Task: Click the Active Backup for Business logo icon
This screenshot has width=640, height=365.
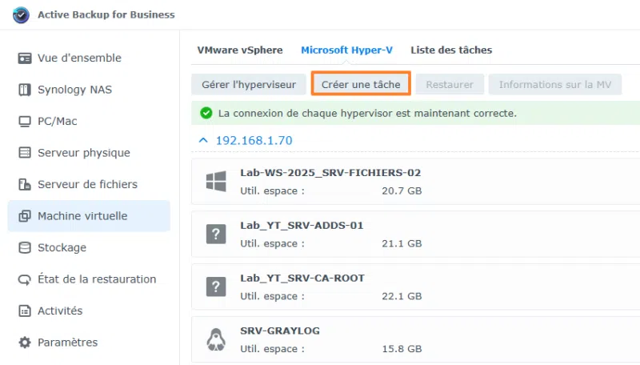Action: [21, 14]
